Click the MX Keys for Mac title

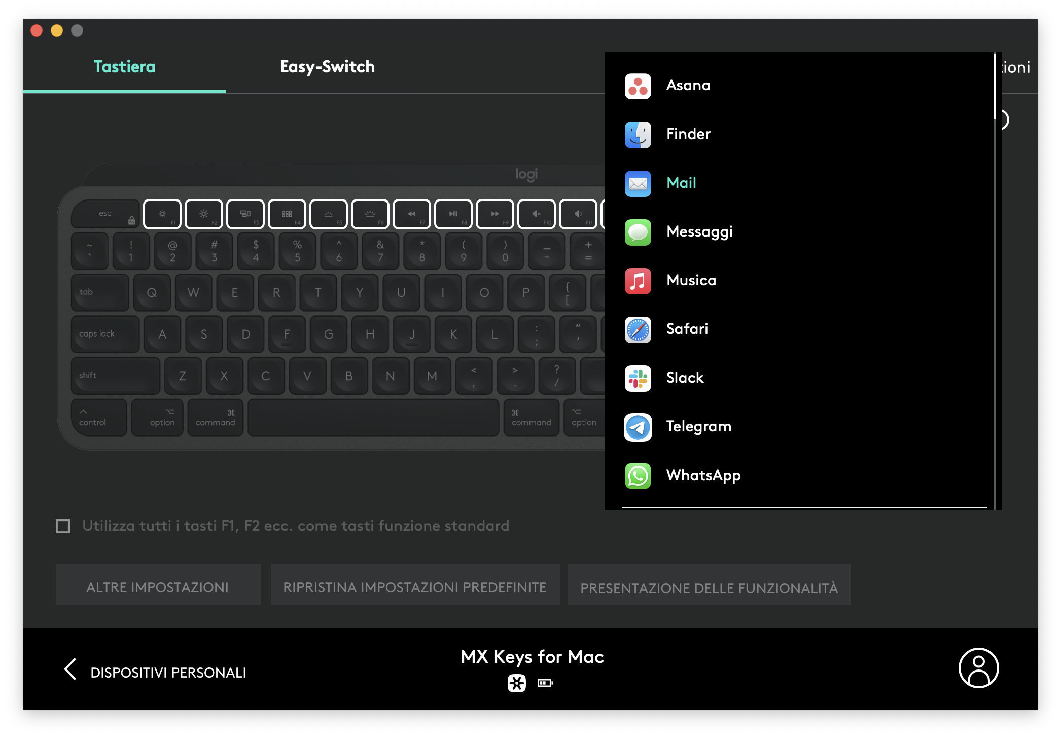pos(532,657)
